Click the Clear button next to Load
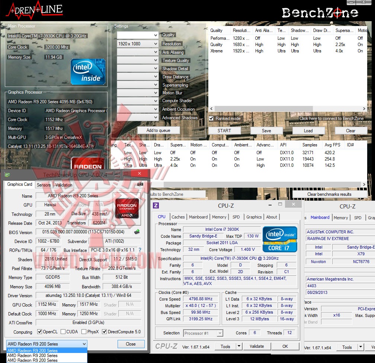Image resolution: width=375 pixels, height=363 pixels. tap(350, 131)
